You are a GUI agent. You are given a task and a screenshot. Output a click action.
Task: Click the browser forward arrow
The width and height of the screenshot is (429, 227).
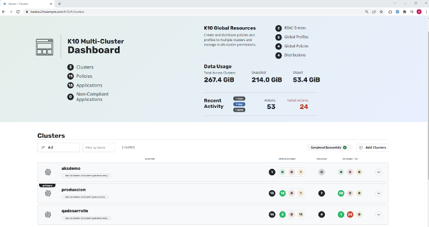coord(11,12)
